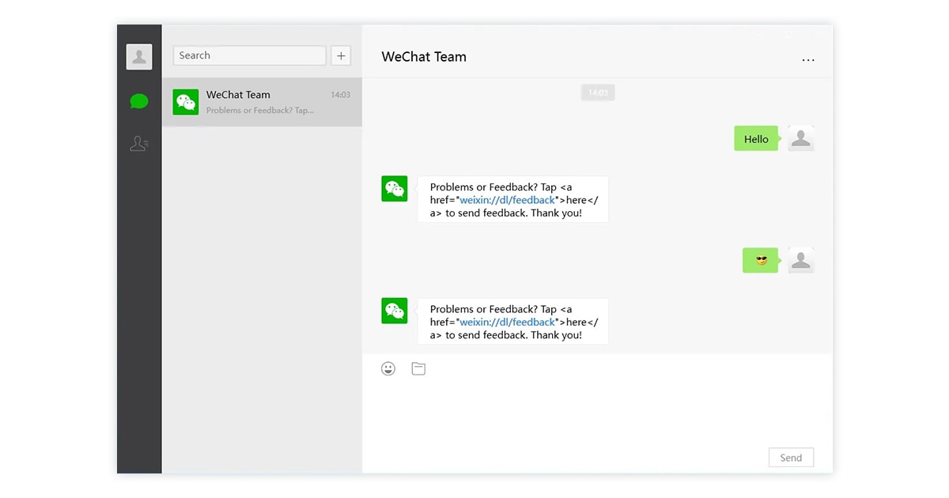The width and height of the screenshot is (949, 498).
Task: Select the green Hello message bubble
Action: [755, 139]
